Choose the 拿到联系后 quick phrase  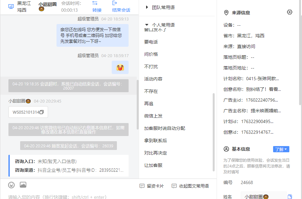click(156, 141)
